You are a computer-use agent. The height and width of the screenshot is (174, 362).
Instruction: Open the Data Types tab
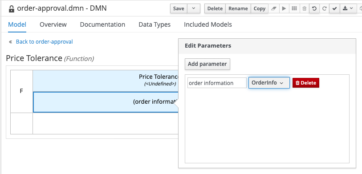(155, 24)
